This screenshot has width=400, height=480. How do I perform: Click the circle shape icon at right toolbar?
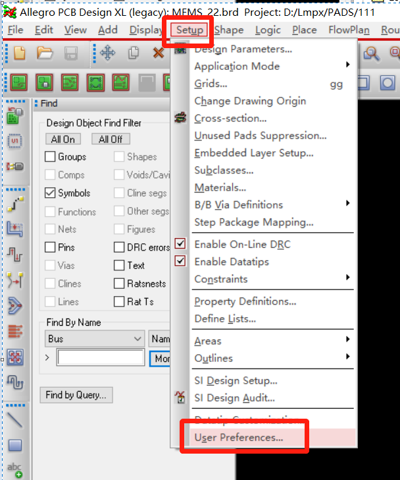click(x=387, y=83)
